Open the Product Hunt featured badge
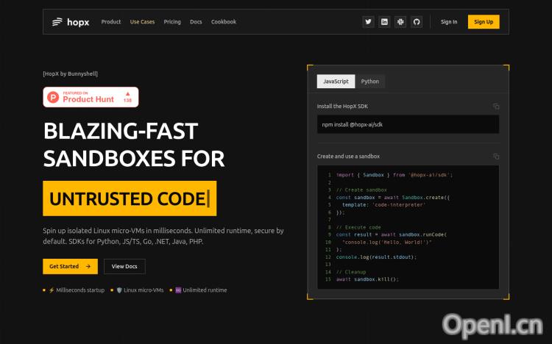The image size is (552, 344). tap(91, 97)
